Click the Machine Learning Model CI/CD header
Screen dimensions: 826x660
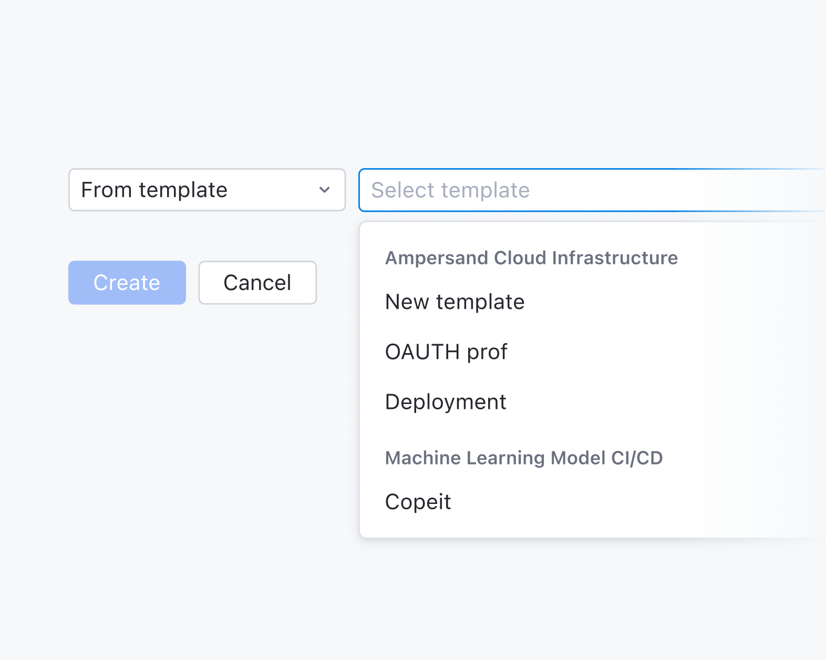523,458
